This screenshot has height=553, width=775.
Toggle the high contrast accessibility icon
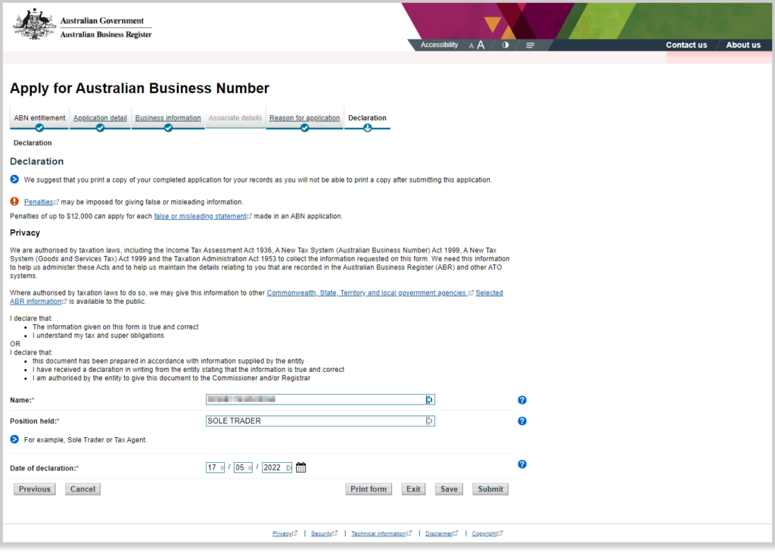coord(505,45)
